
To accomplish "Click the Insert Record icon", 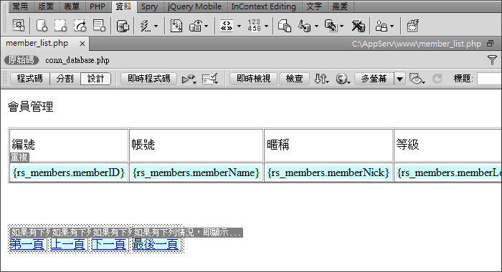I will coord(304,26).
